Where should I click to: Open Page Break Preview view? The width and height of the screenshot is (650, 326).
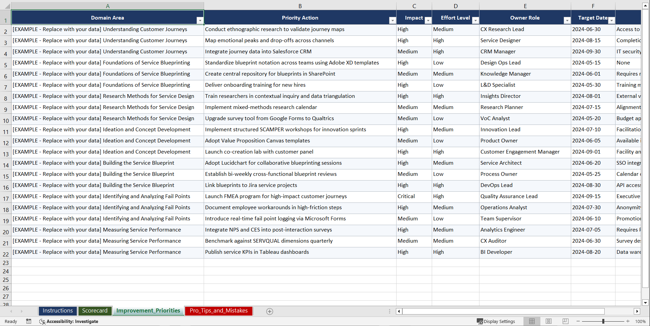(x=565, y=321)
